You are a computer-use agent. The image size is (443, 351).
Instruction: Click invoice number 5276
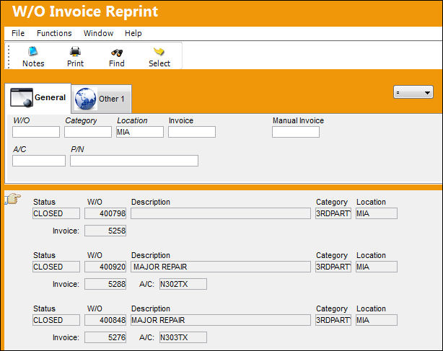point(105,337)
